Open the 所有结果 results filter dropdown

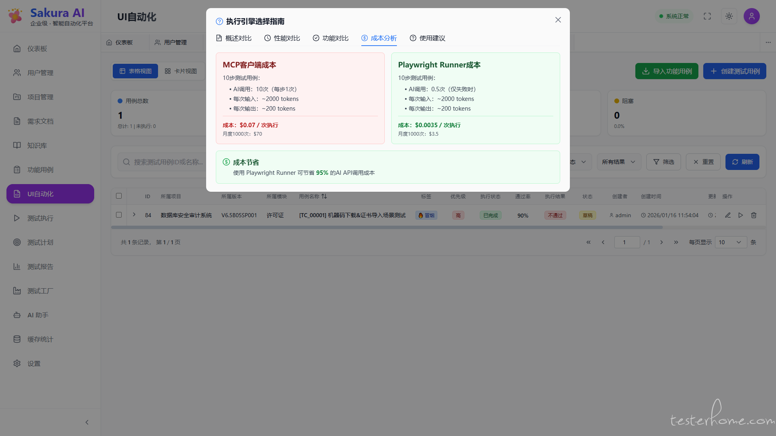(618, 162)
